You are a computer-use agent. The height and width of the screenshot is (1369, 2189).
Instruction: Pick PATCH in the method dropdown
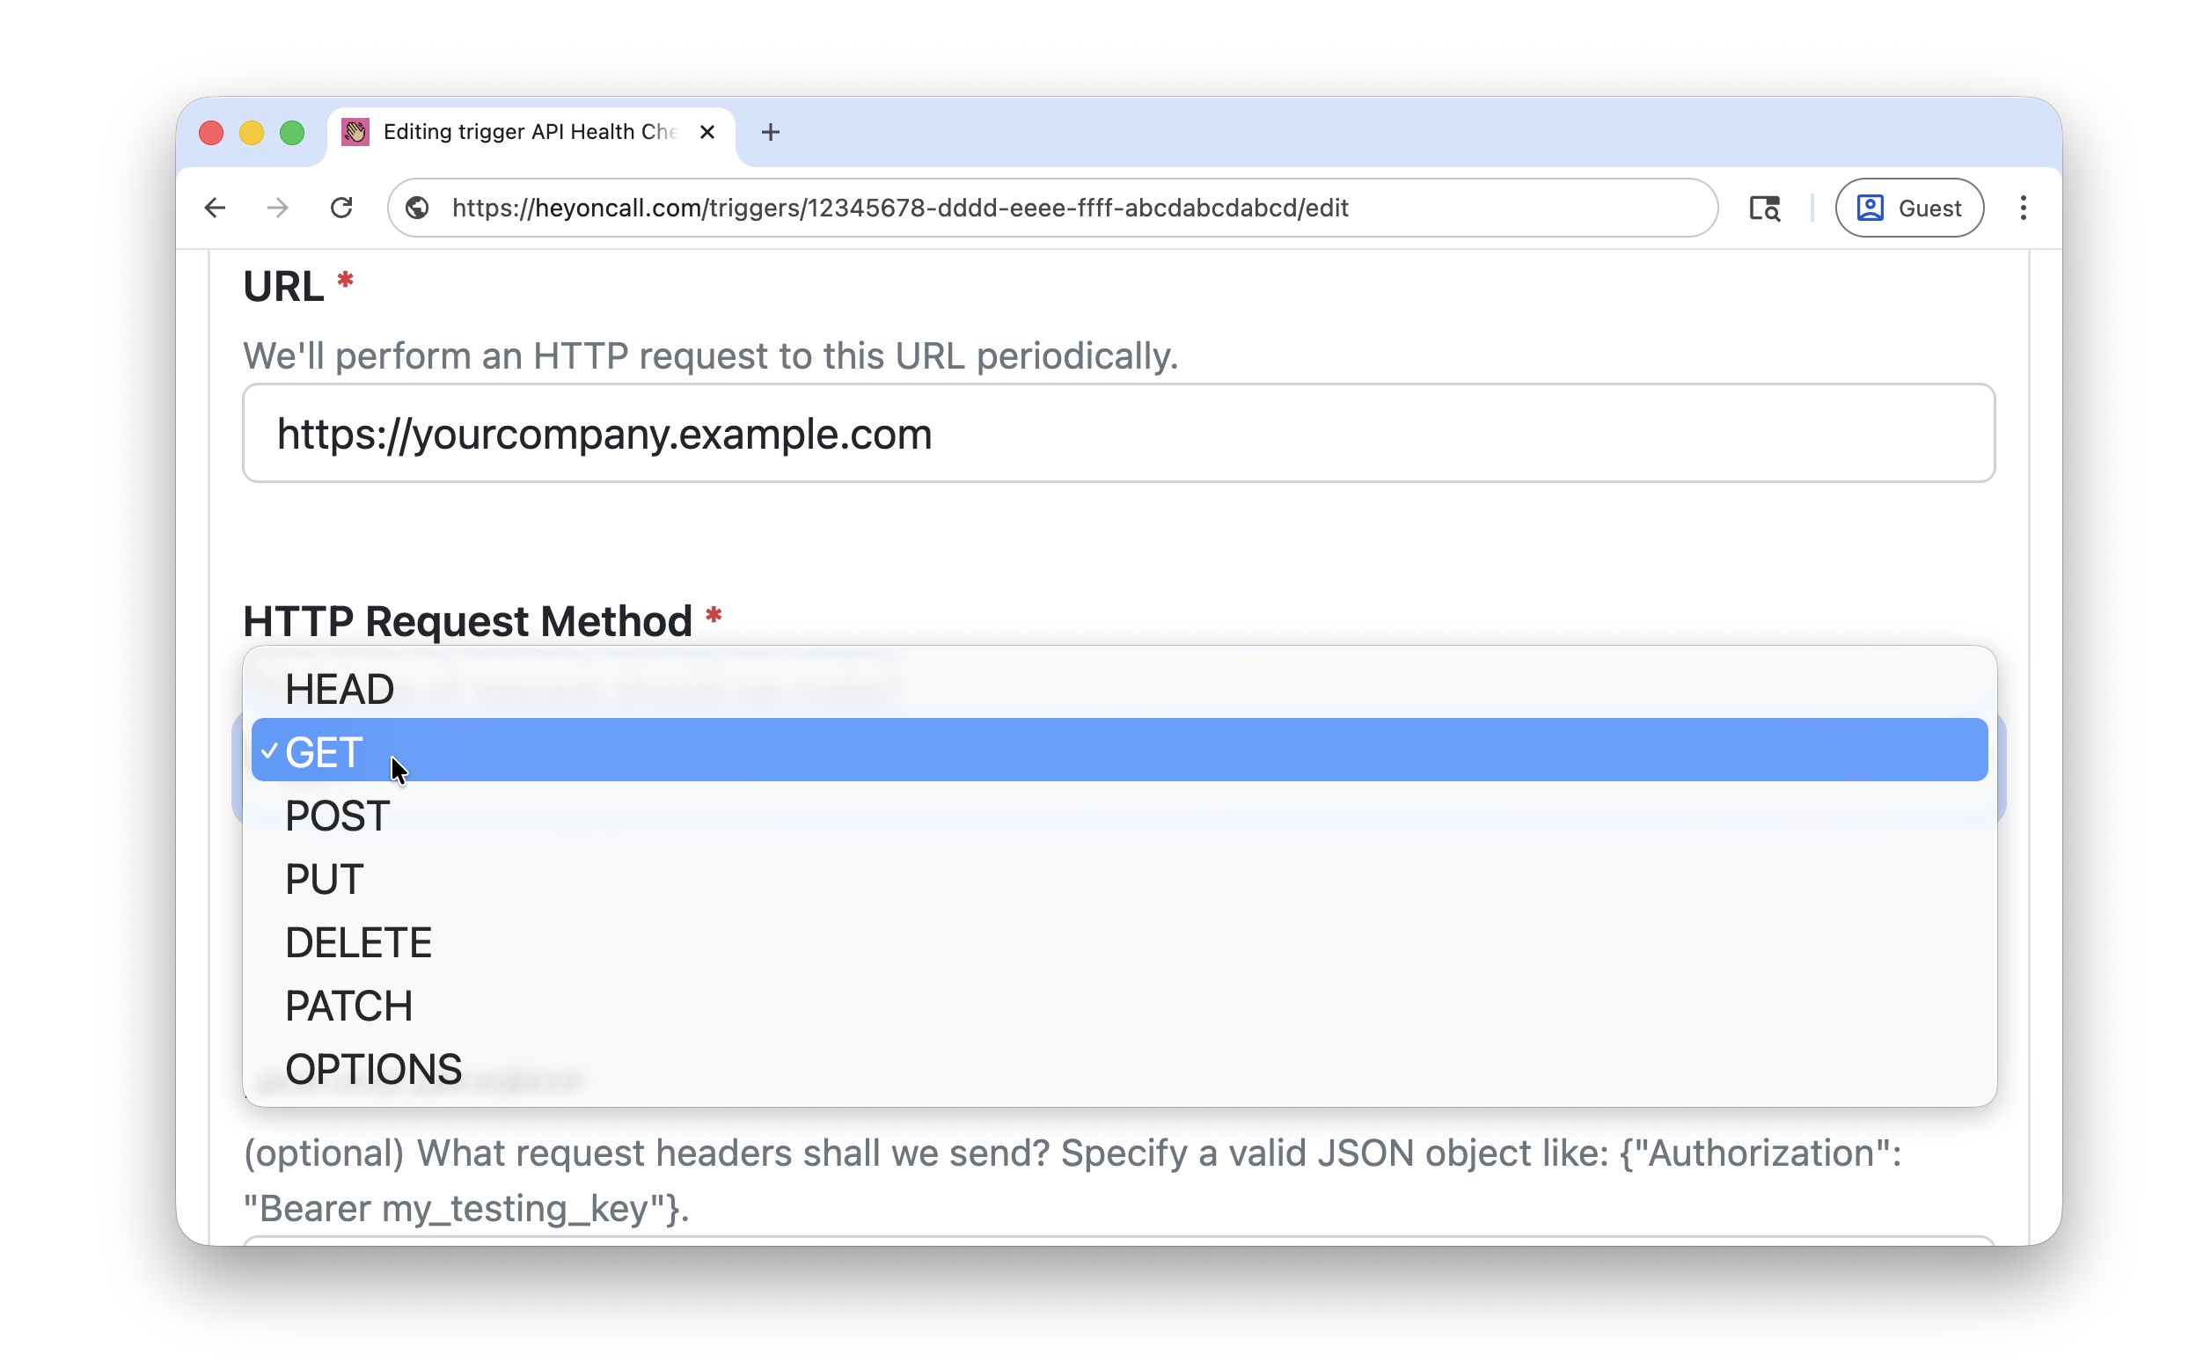(348, 1004)
